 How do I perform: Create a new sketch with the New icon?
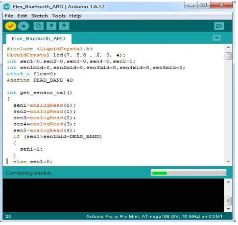pyautogui.click(x=39, y=26)
